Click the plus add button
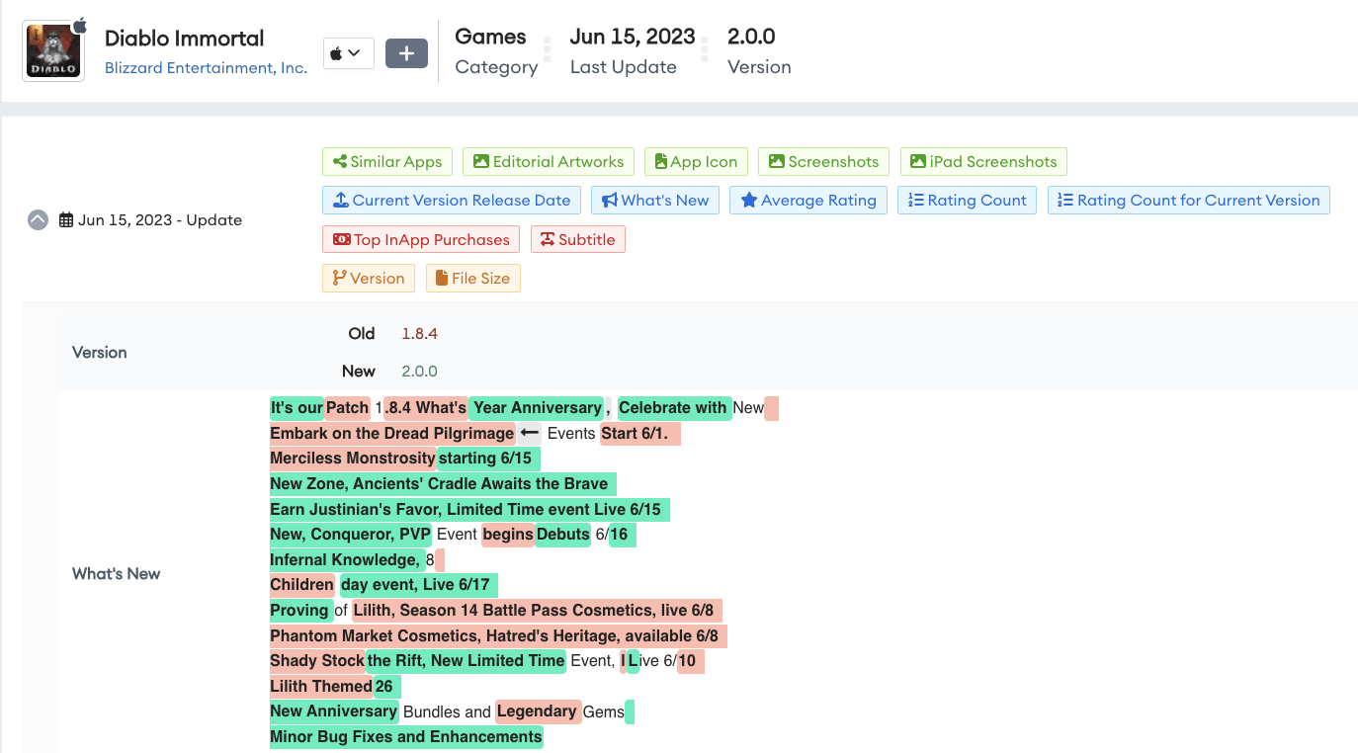Image resolution: width=1358 pixels, height=753 pixels. coord(406,53)
